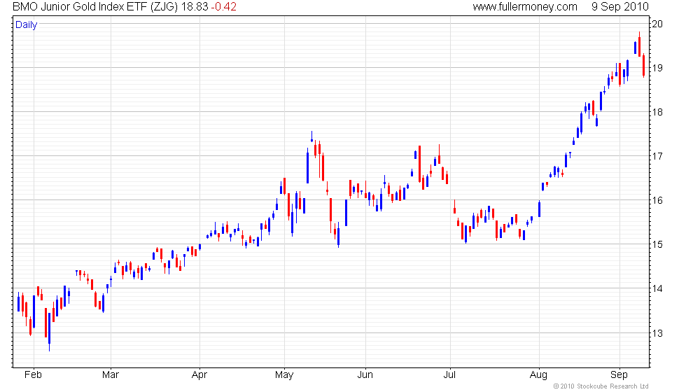Image resolution: width=686 pixels, height=392 pixels.
Task: Click the '18' y-axis price label
Action: tap(657, 113)
